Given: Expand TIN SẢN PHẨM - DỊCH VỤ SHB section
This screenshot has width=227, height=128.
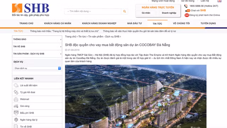Looking at the screenshot, I should tap(37, 54).
